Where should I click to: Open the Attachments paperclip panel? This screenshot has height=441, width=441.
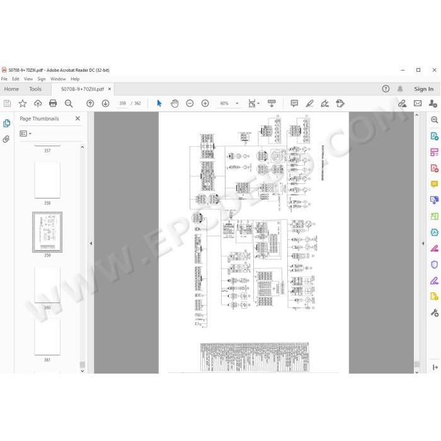6,139
